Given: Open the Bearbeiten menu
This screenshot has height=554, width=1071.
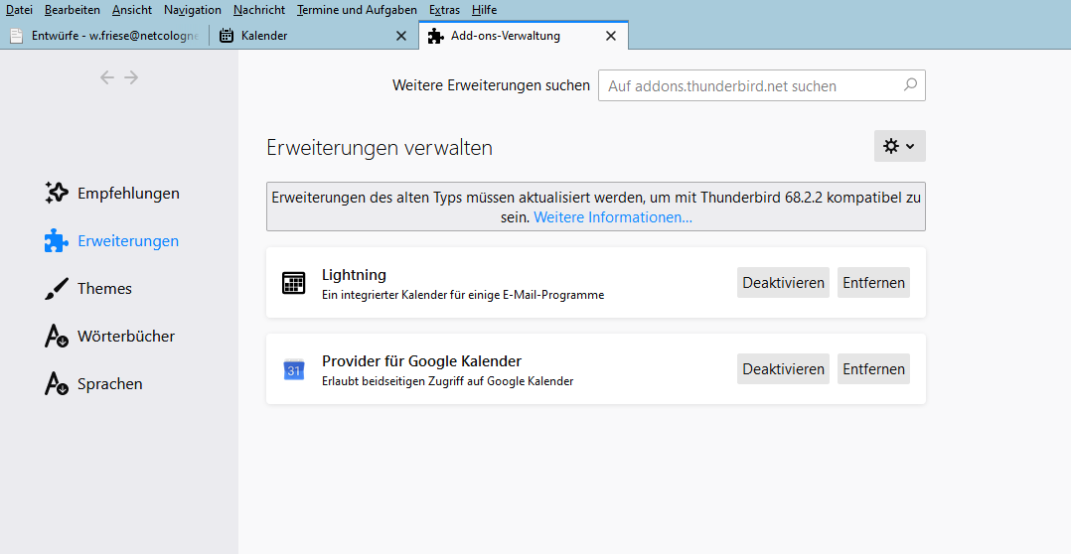Looking at the screenshot, I should (73, 10).
